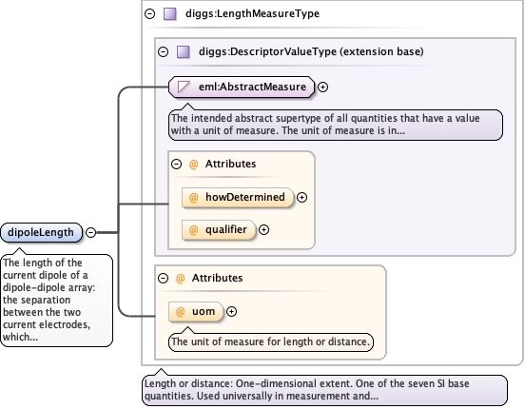The width and height of the screenshot is (525, 409).
Task: Collapse diggs:DescriptorValueType extension base group
Action: click(x=163, y=52)
